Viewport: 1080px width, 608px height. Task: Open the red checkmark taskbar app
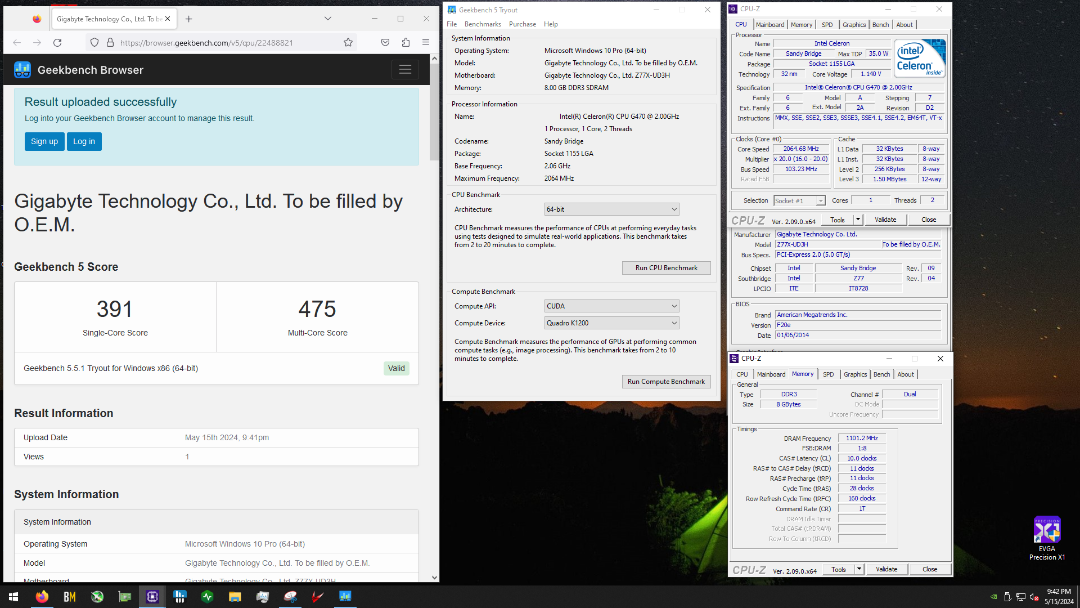318,597
